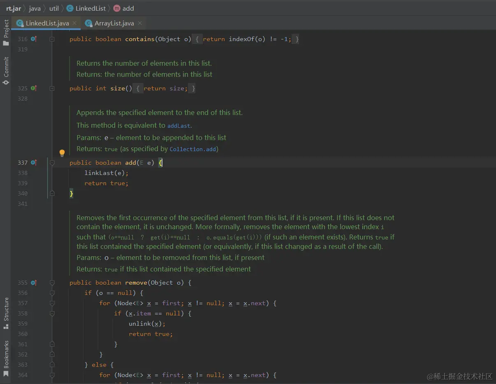Follow the addLast link in documentation

pos(178,126)
